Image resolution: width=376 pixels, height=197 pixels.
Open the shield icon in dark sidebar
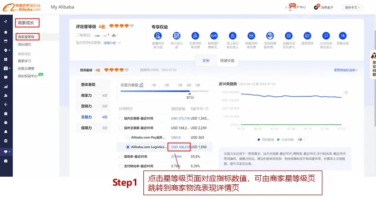(6, 50)
